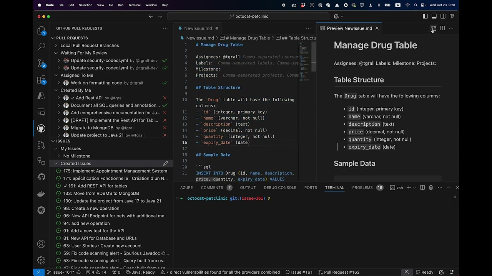
Task: Click the editor minimap
Action: pos(304,61)
